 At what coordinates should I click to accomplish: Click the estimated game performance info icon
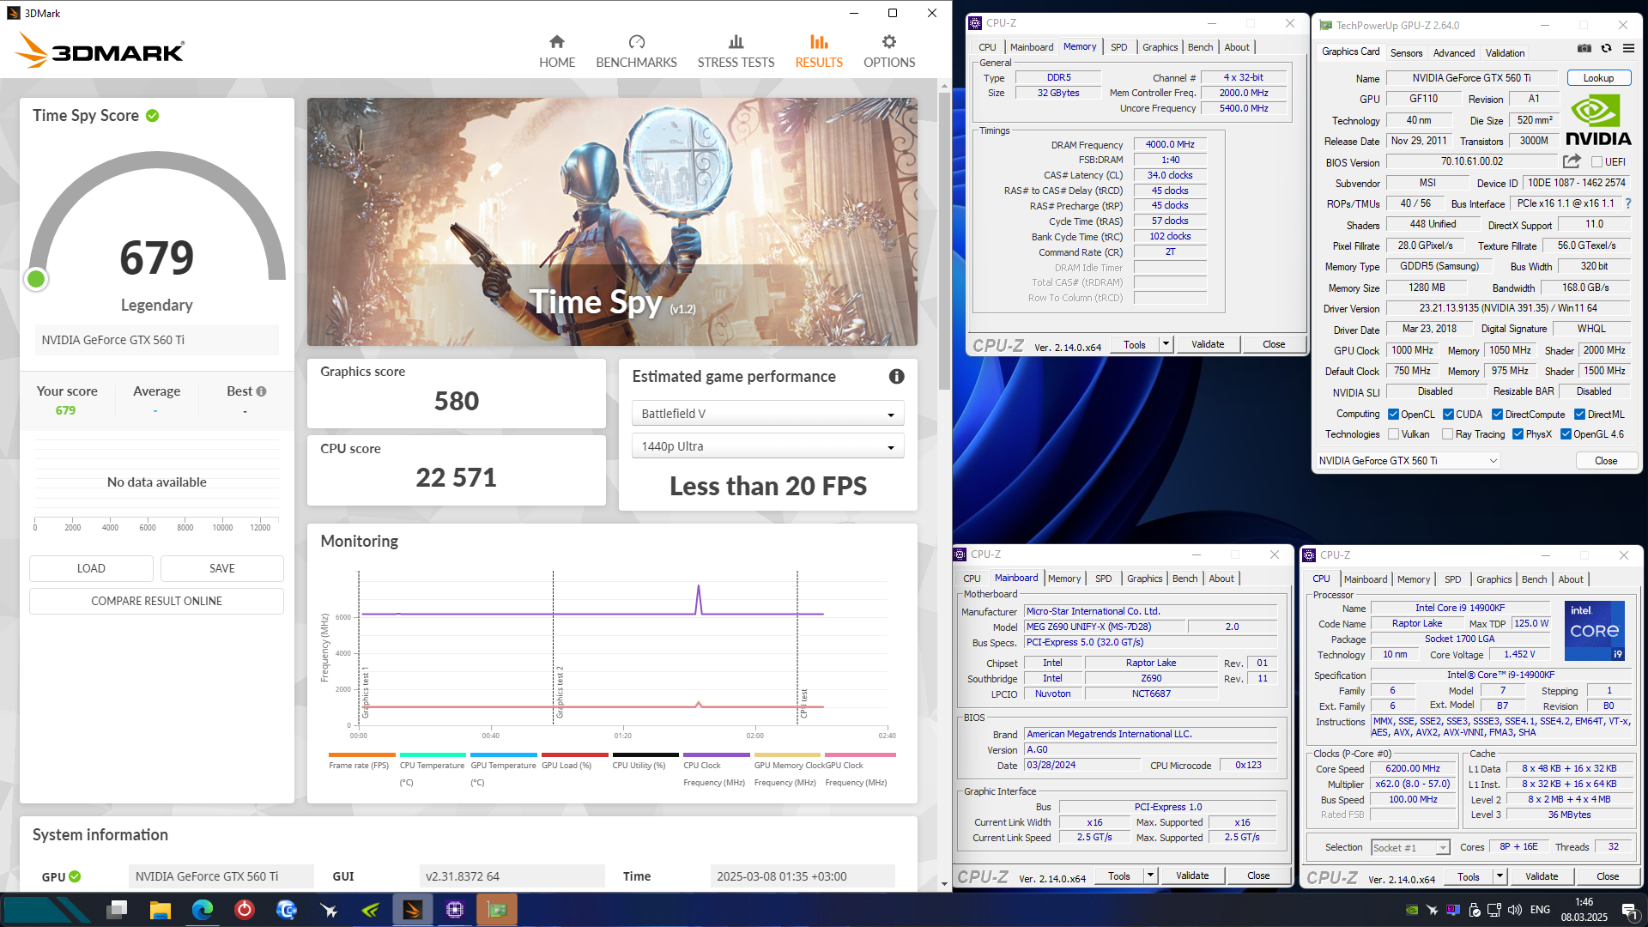pos(896,377)
